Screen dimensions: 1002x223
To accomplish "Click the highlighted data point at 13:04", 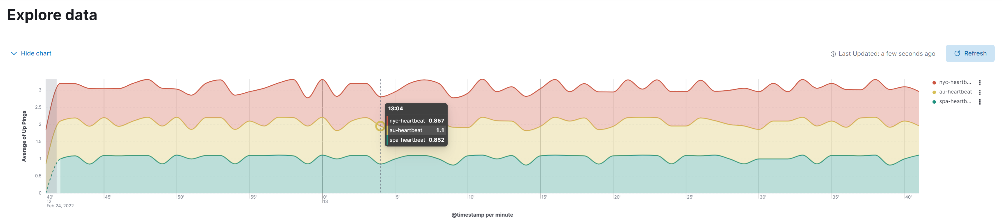I will [380, 126].
